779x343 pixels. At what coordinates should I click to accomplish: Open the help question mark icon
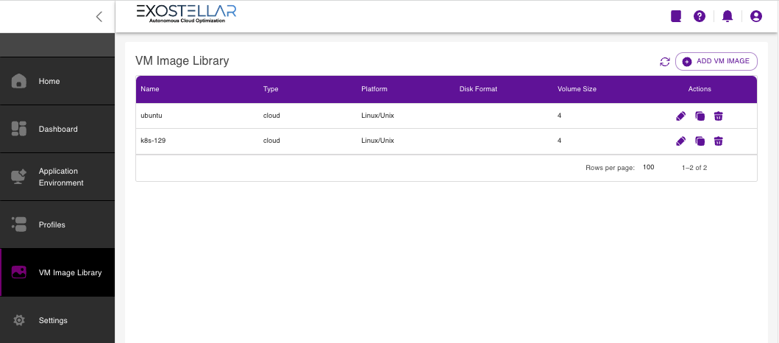[x=700, y=16]
